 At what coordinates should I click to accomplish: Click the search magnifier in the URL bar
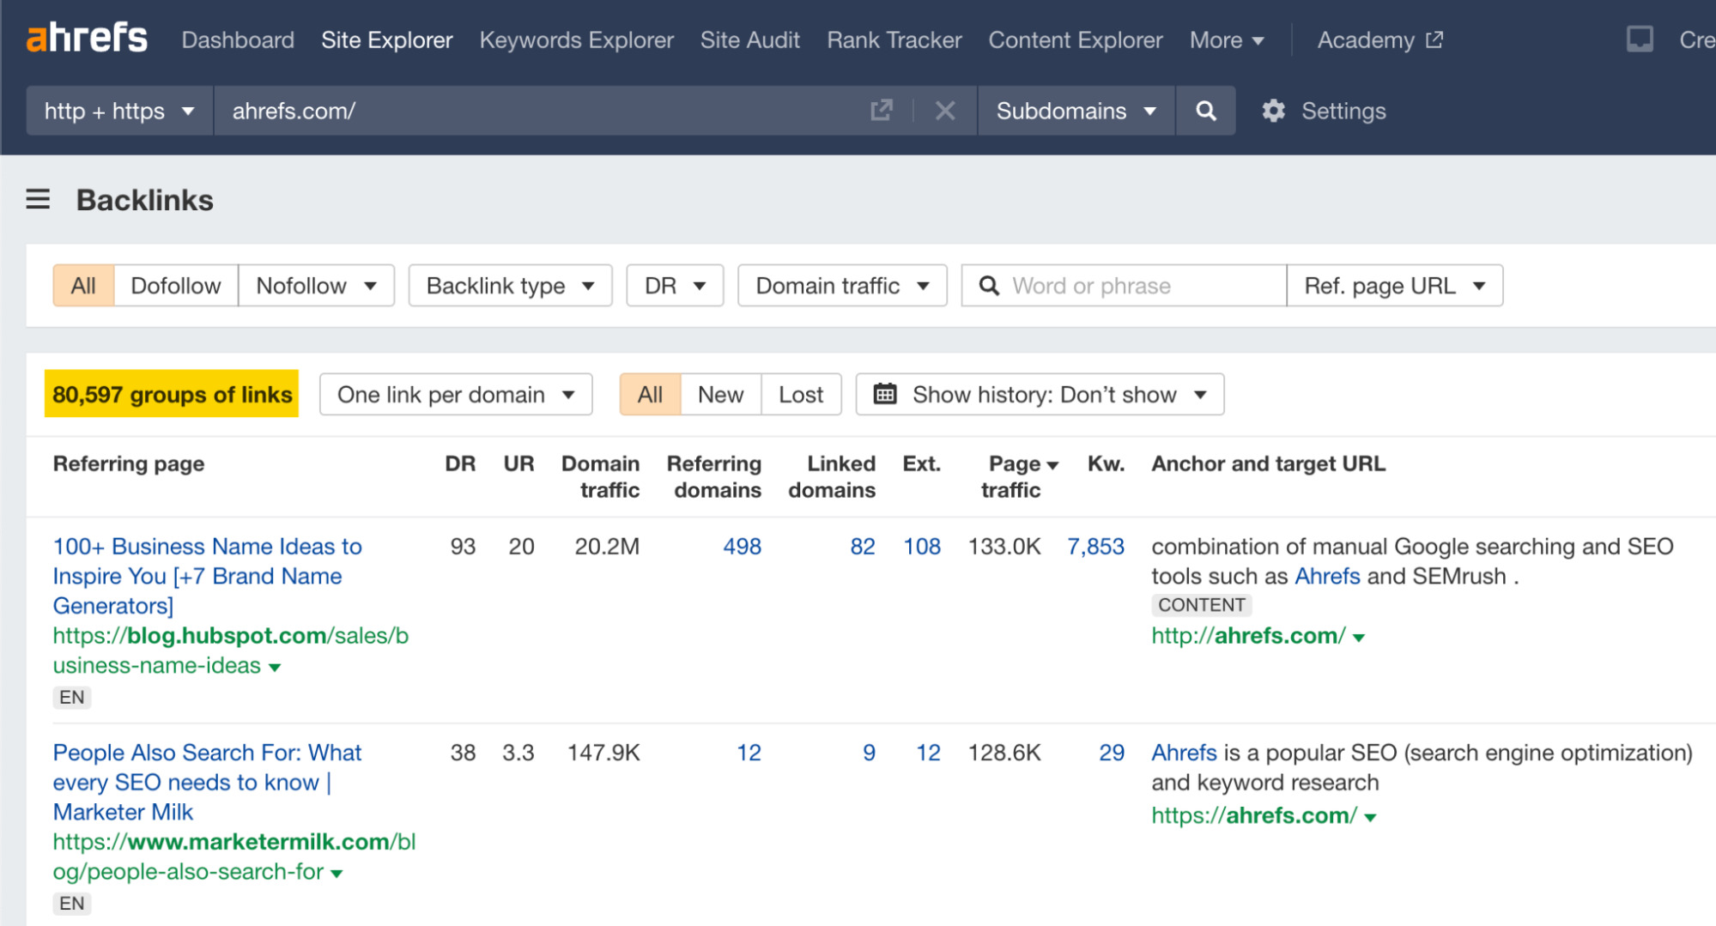click(1205, 111)
